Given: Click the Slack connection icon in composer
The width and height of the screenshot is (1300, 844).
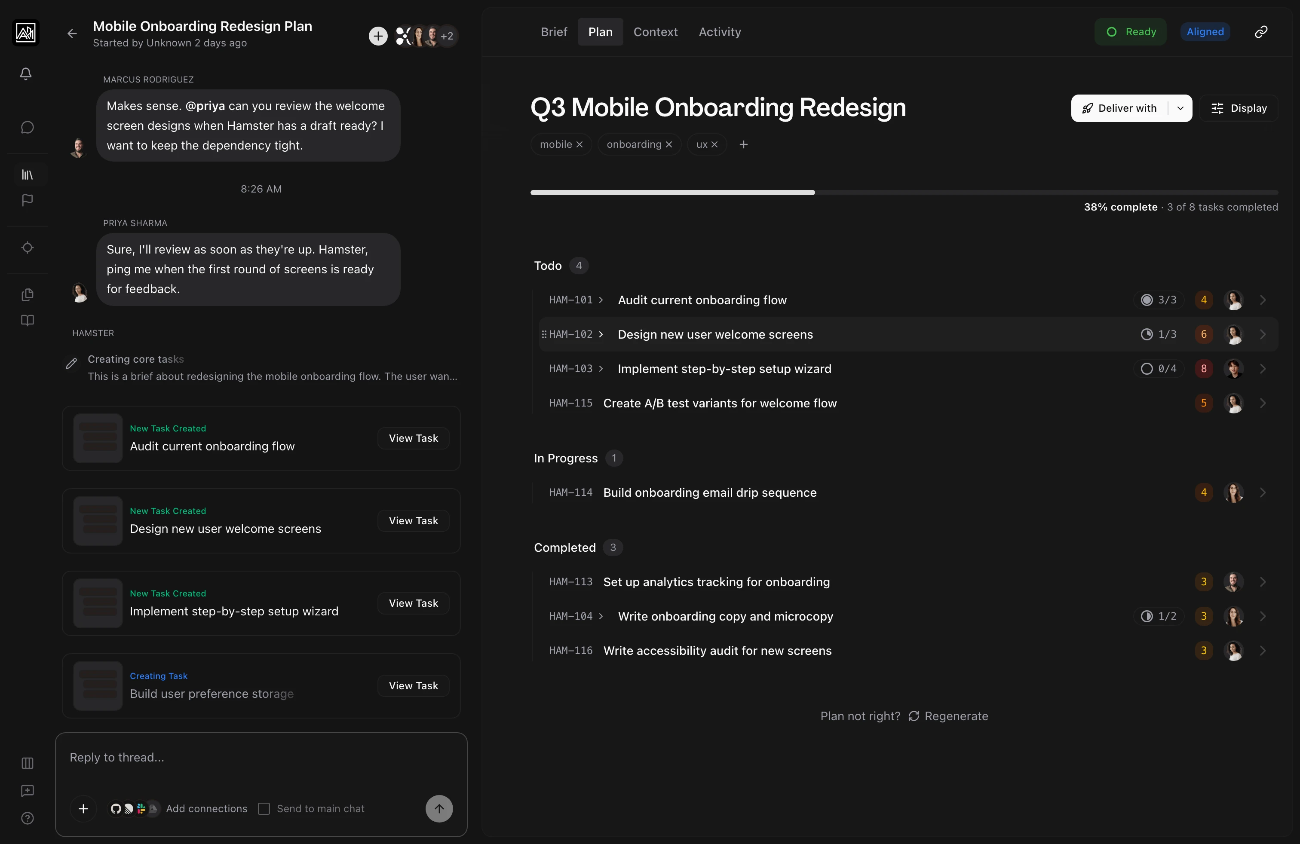Looking at the screenshot, I should 141,809.
